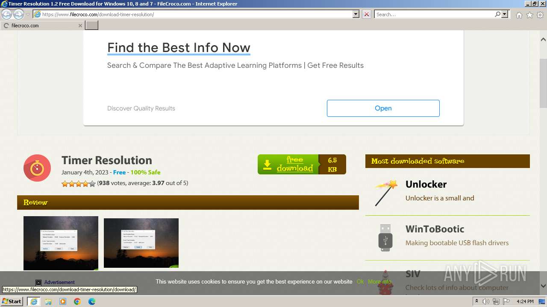Click 'Discover Quality Results' ad text
The image size is (547, 307).
point(141,108)
